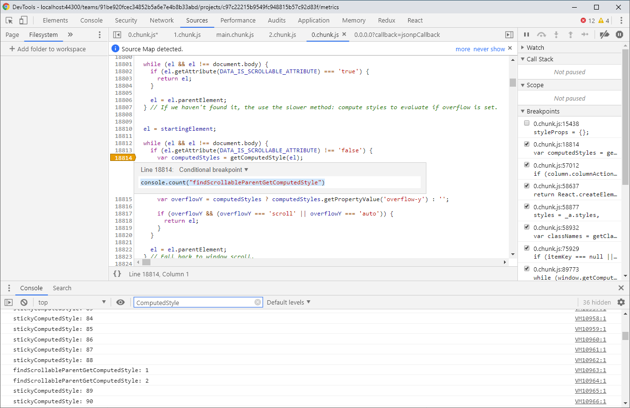The height and width of the screenshot is (408, 630).
Task: Open source link VM10963:1
Action: pyautogui.click(x=590, y=370)
